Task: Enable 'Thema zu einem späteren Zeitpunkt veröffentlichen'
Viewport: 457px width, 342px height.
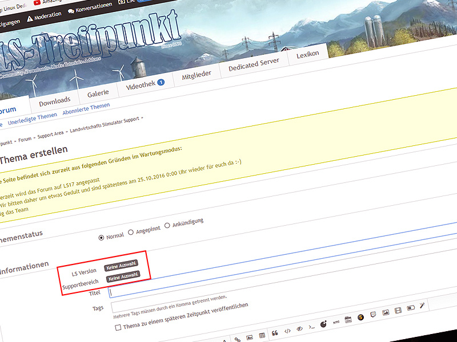Action: click(x=118, y=328)
